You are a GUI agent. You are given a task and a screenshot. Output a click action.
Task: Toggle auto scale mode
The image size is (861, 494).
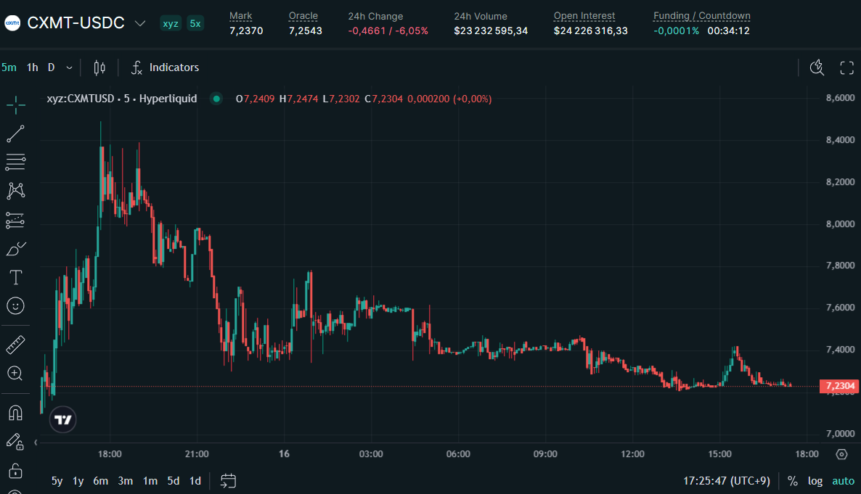click(x=844, y=481)
